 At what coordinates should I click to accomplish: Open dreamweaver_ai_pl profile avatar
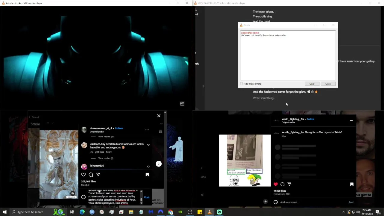tap(84, 130)
